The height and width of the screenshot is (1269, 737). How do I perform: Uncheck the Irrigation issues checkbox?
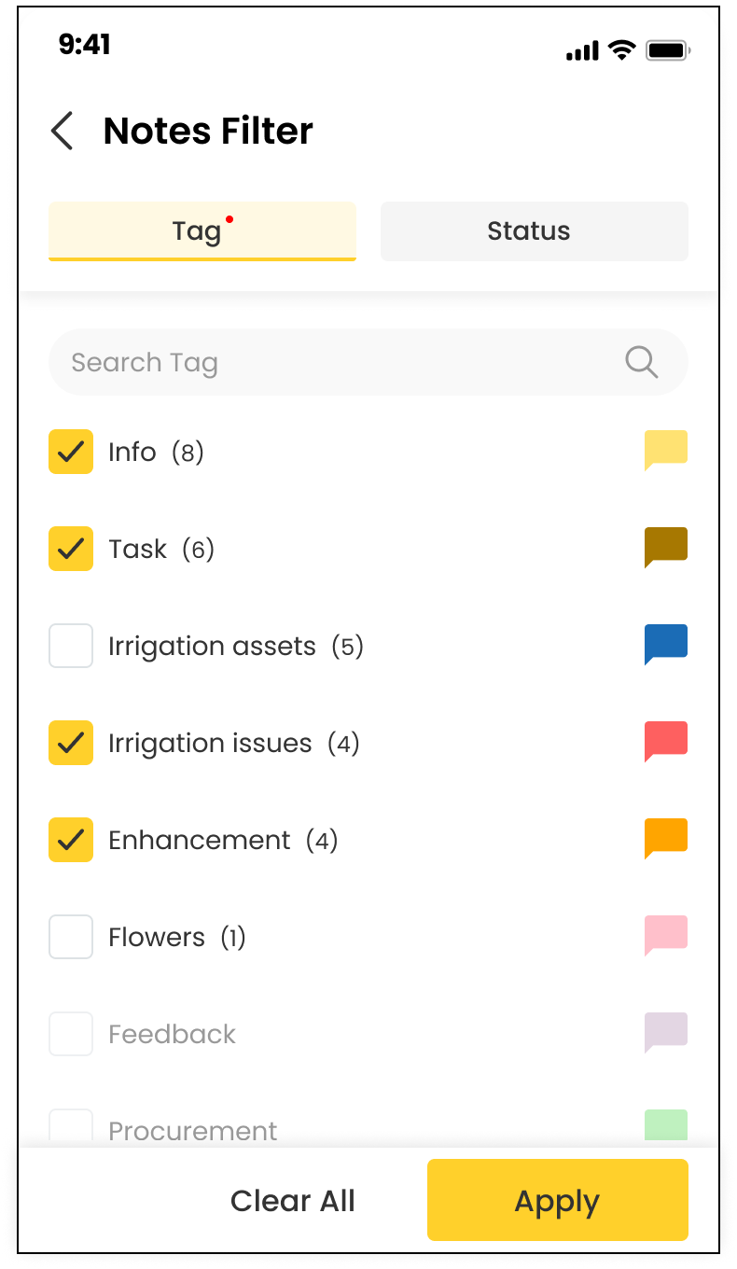click(71, 743)
